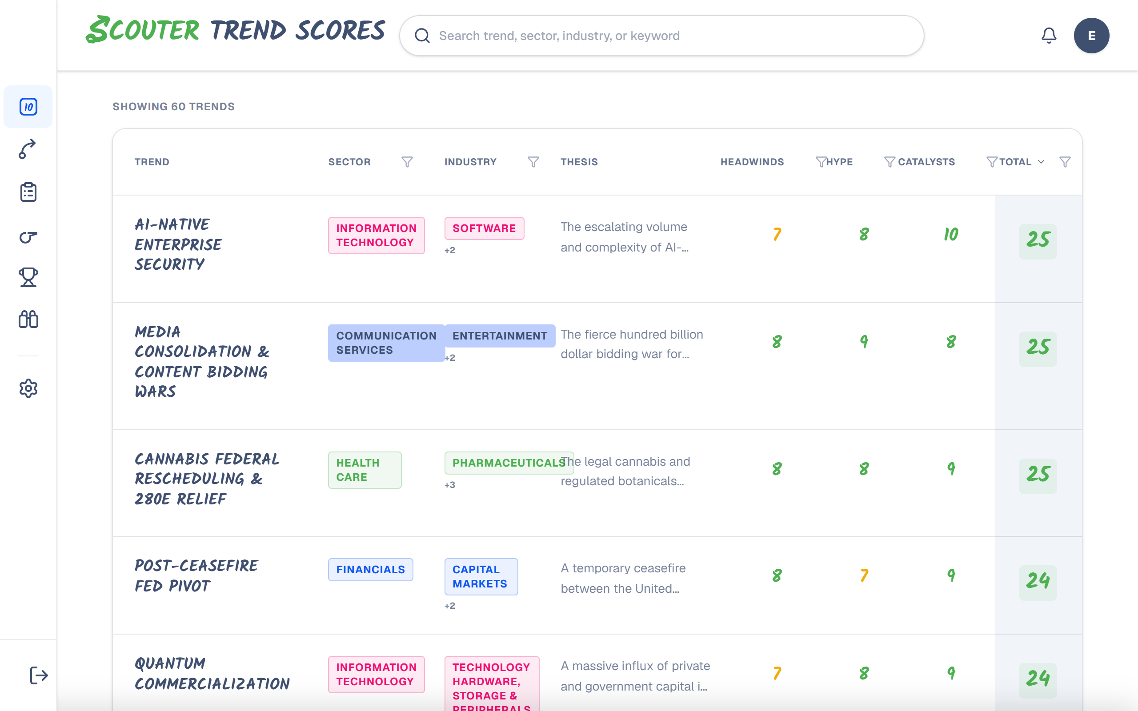Open Cannabis Federal Rescheduling trend
Screen dimensions: 1138x711
(x=207, y=479)
